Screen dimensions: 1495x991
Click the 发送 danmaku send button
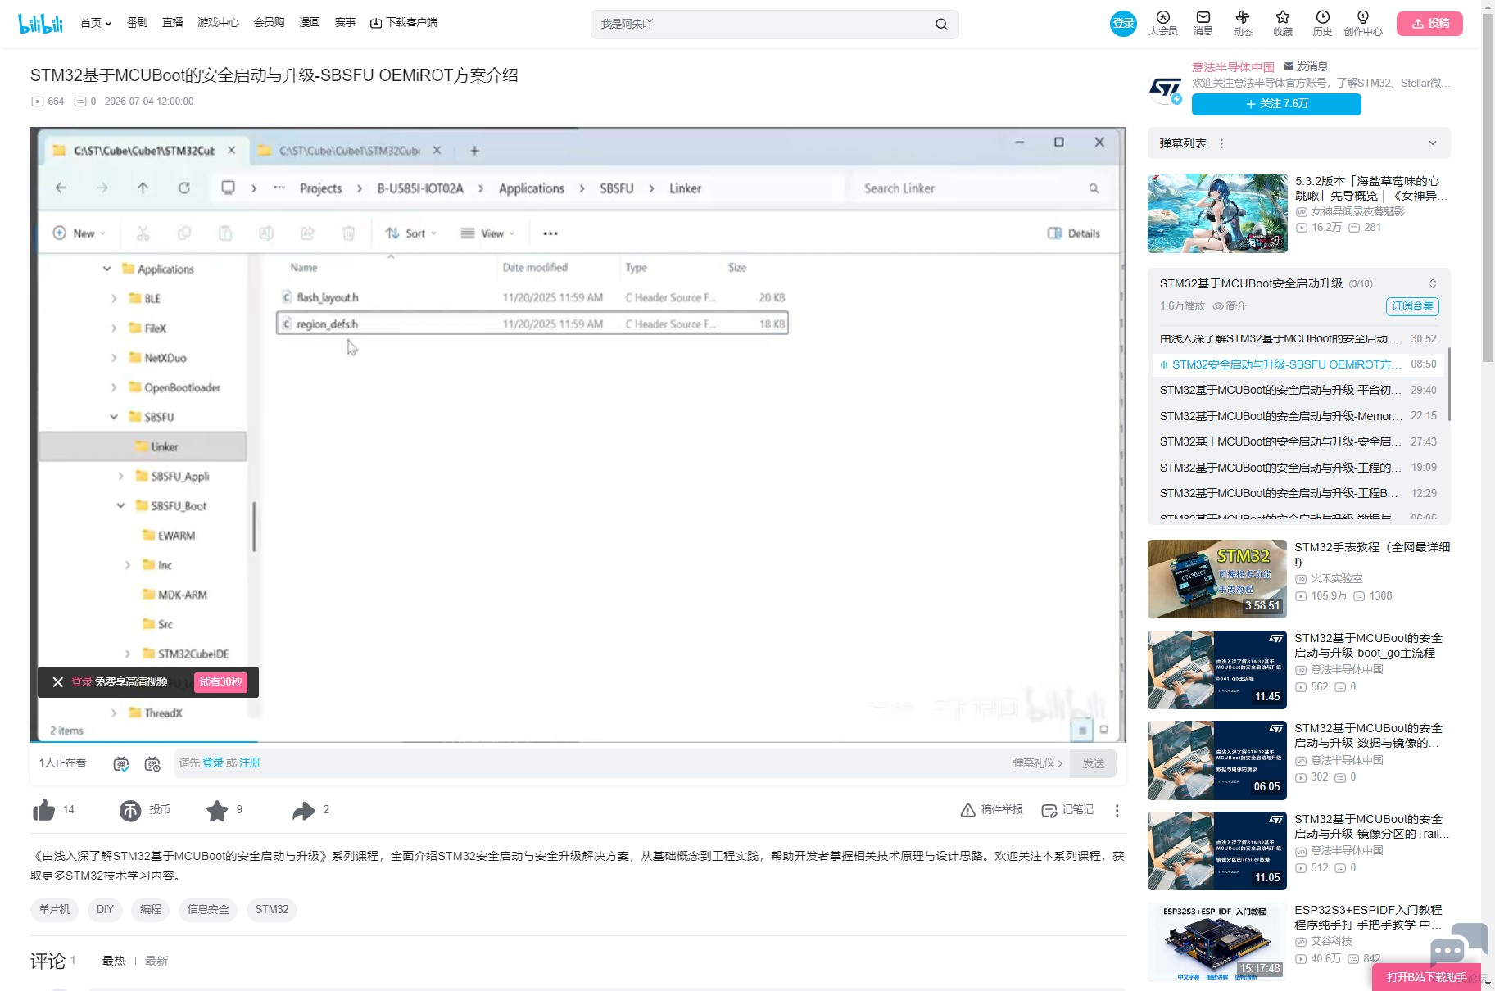[1093, 763]
